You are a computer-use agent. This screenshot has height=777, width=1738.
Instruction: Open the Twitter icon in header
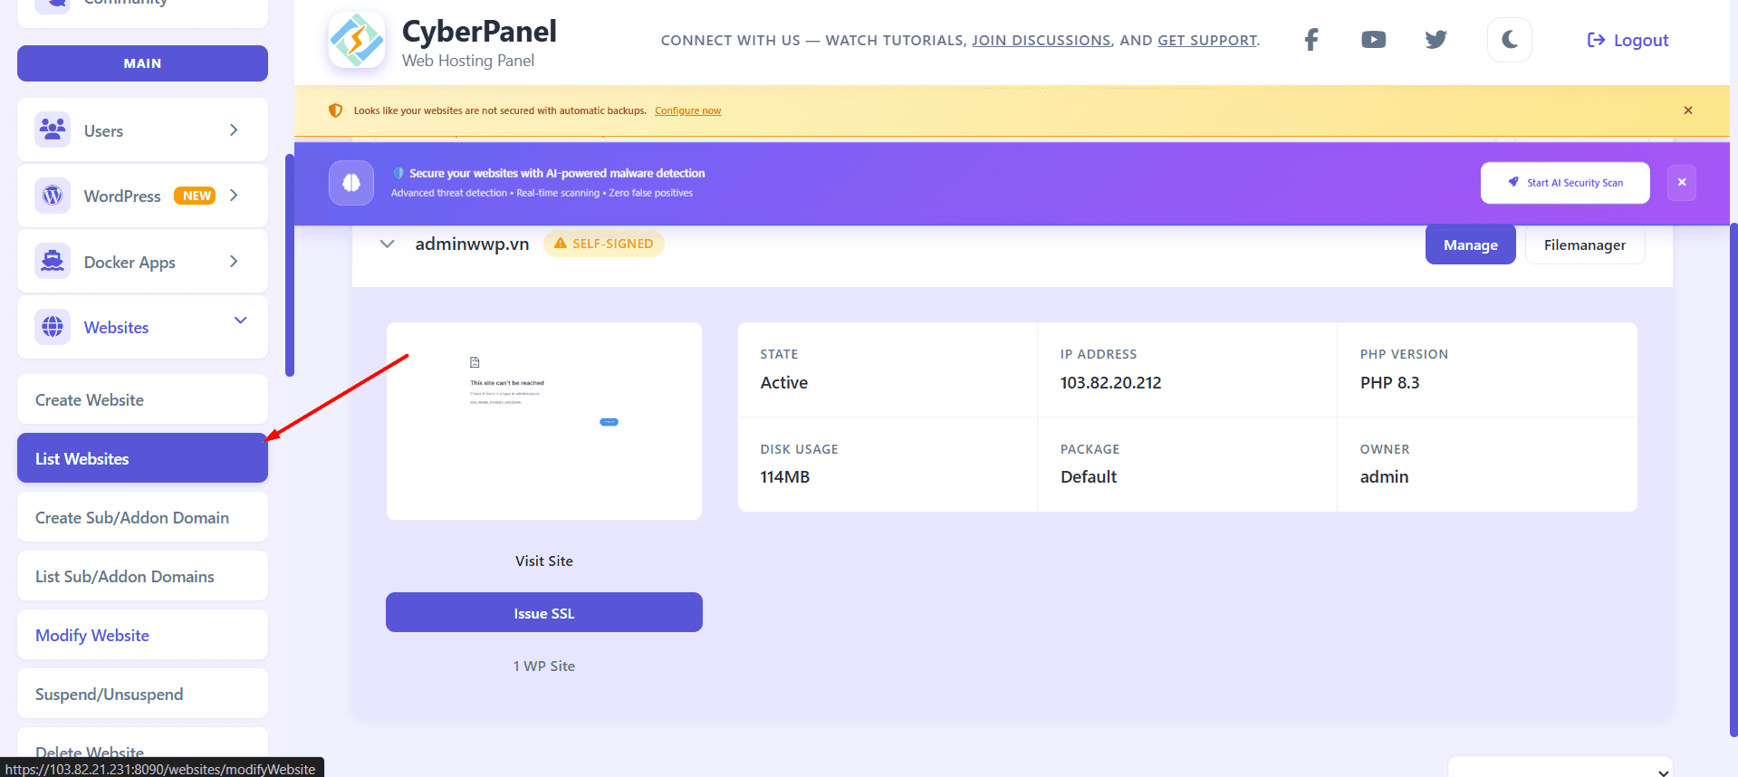tap(1436, 40)
